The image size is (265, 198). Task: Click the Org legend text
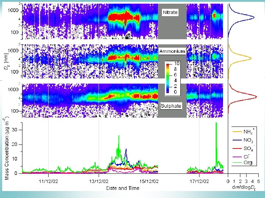pos(248,163)
